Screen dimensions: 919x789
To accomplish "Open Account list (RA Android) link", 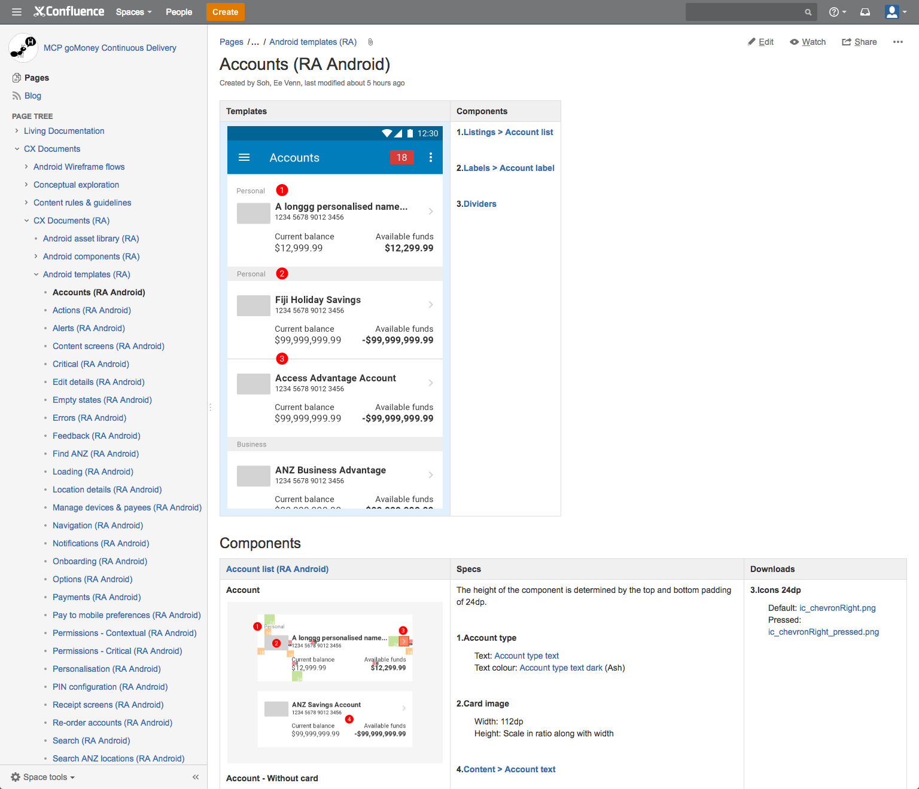I will tap(277, 569).
